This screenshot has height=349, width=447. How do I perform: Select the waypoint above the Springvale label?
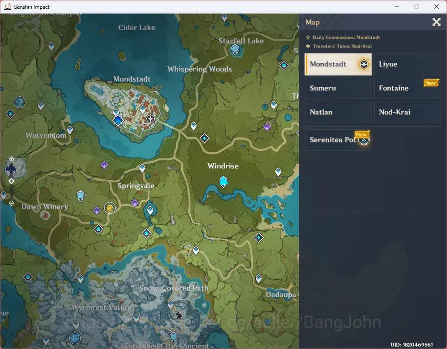(x=142, y=168)
